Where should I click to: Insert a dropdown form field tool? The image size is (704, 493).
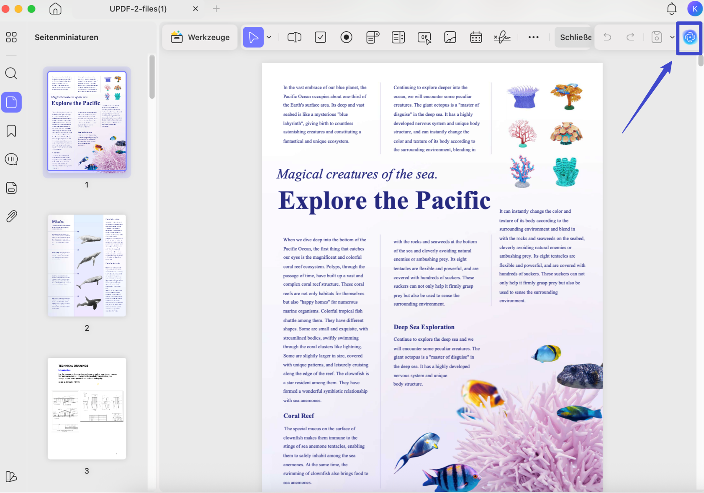(x=373, y=37)
